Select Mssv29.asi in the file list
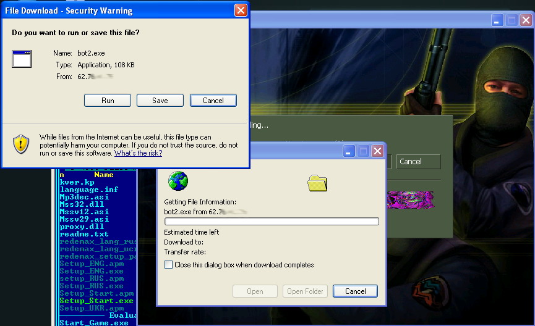Viewport: 535px width, 326px height. tap(84, 219)
